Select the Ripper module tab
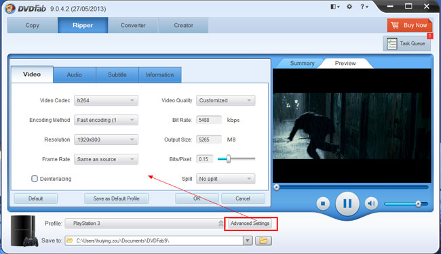Viewport: 441px width, 254px height. [83, 25]
